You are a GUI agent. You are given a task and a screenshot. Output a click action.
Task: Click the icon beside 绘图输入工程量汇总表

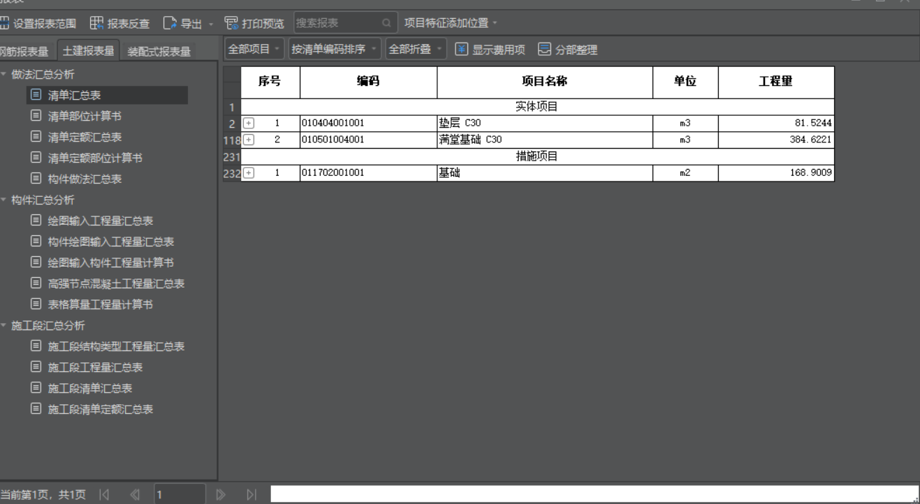point(36,221)
